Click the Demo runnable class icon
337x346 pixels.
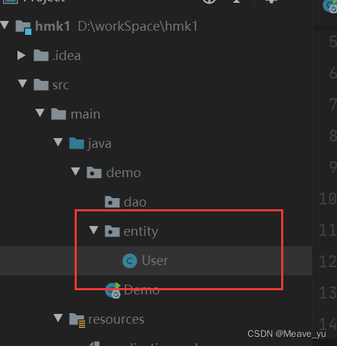pyautogui.click(x=113, y=290)
